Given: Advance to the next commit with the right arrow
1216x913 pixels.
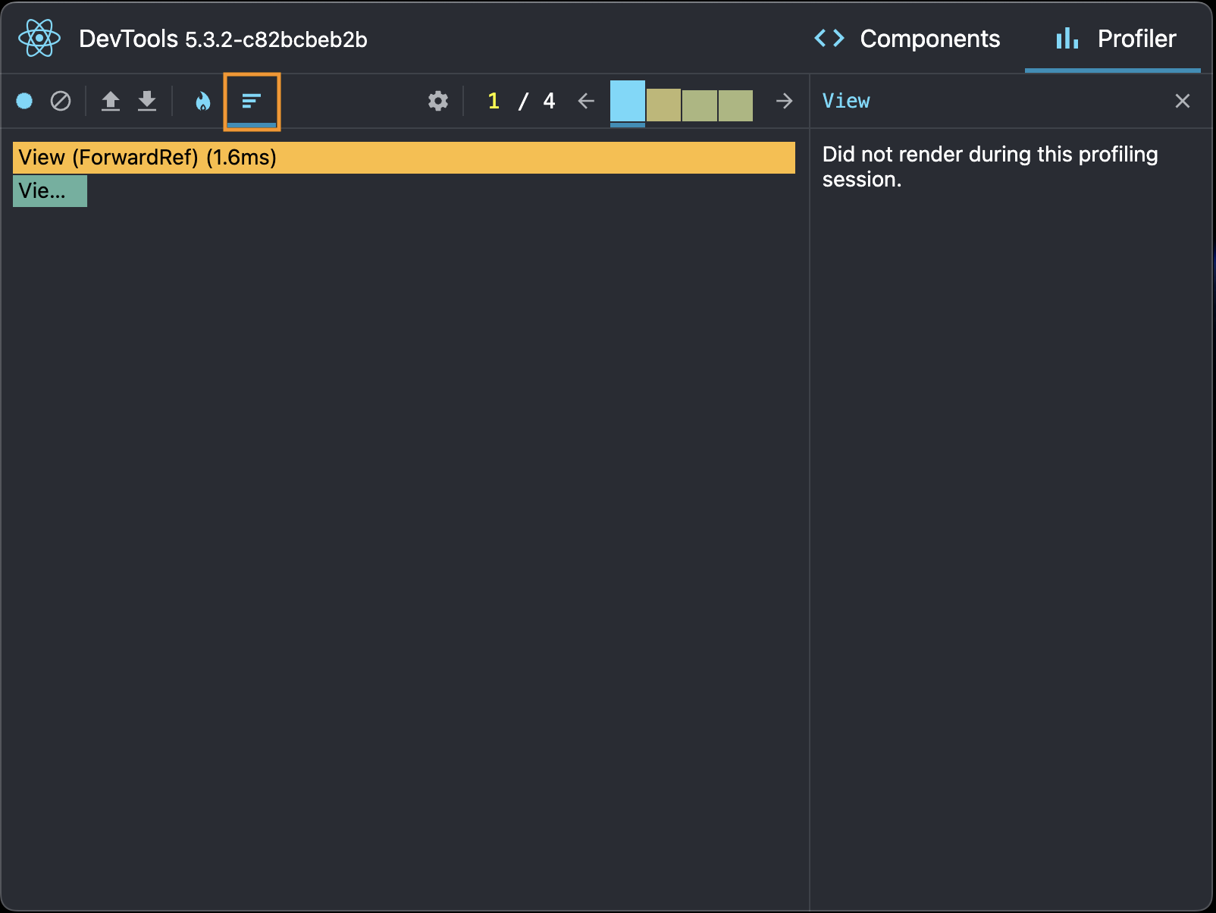Looking at the screenshot, I should pyautogui.click(x=785, y=101).
